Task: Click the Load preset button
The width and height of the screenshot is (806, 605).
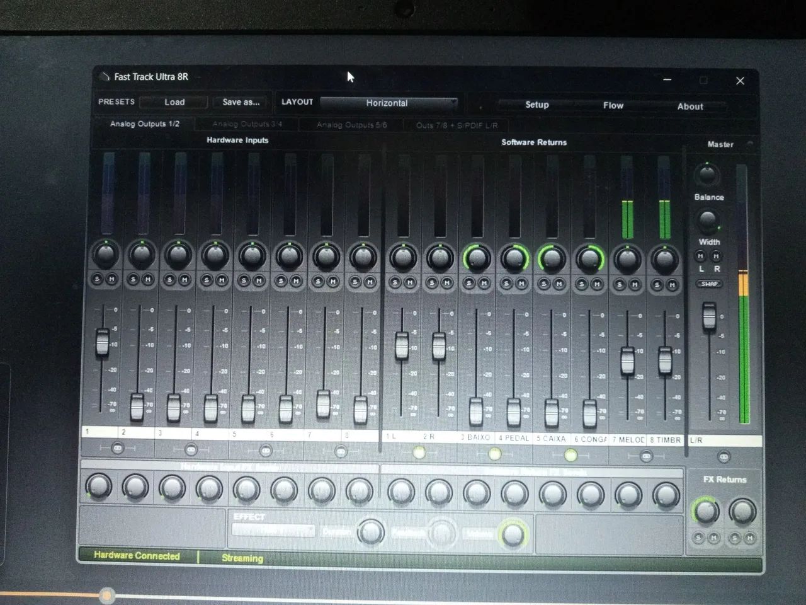Action: (174, 102)
